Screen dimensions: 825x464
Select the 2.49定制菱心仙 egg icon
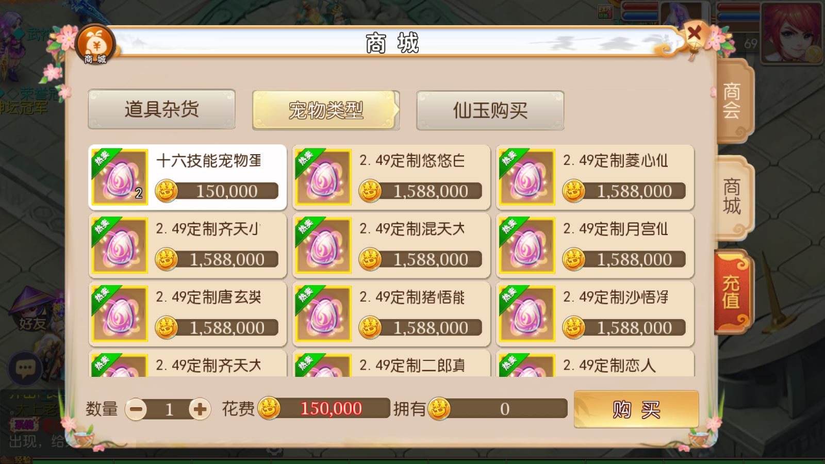527,177
